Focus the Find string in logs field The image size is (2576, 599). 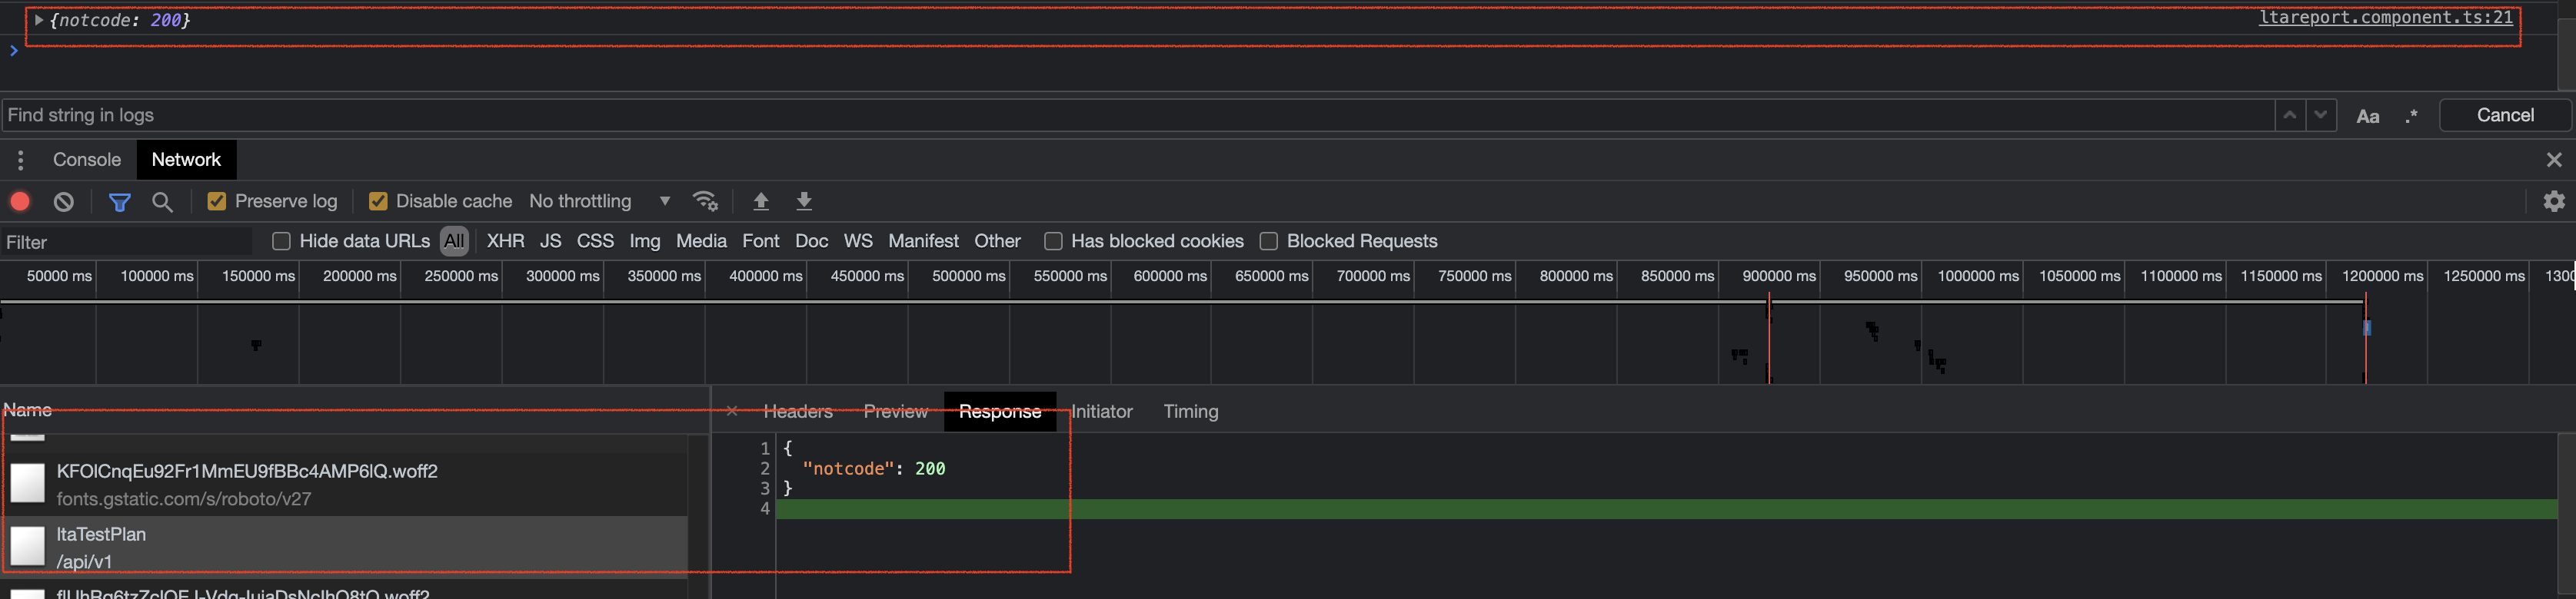coord(1138,115)
